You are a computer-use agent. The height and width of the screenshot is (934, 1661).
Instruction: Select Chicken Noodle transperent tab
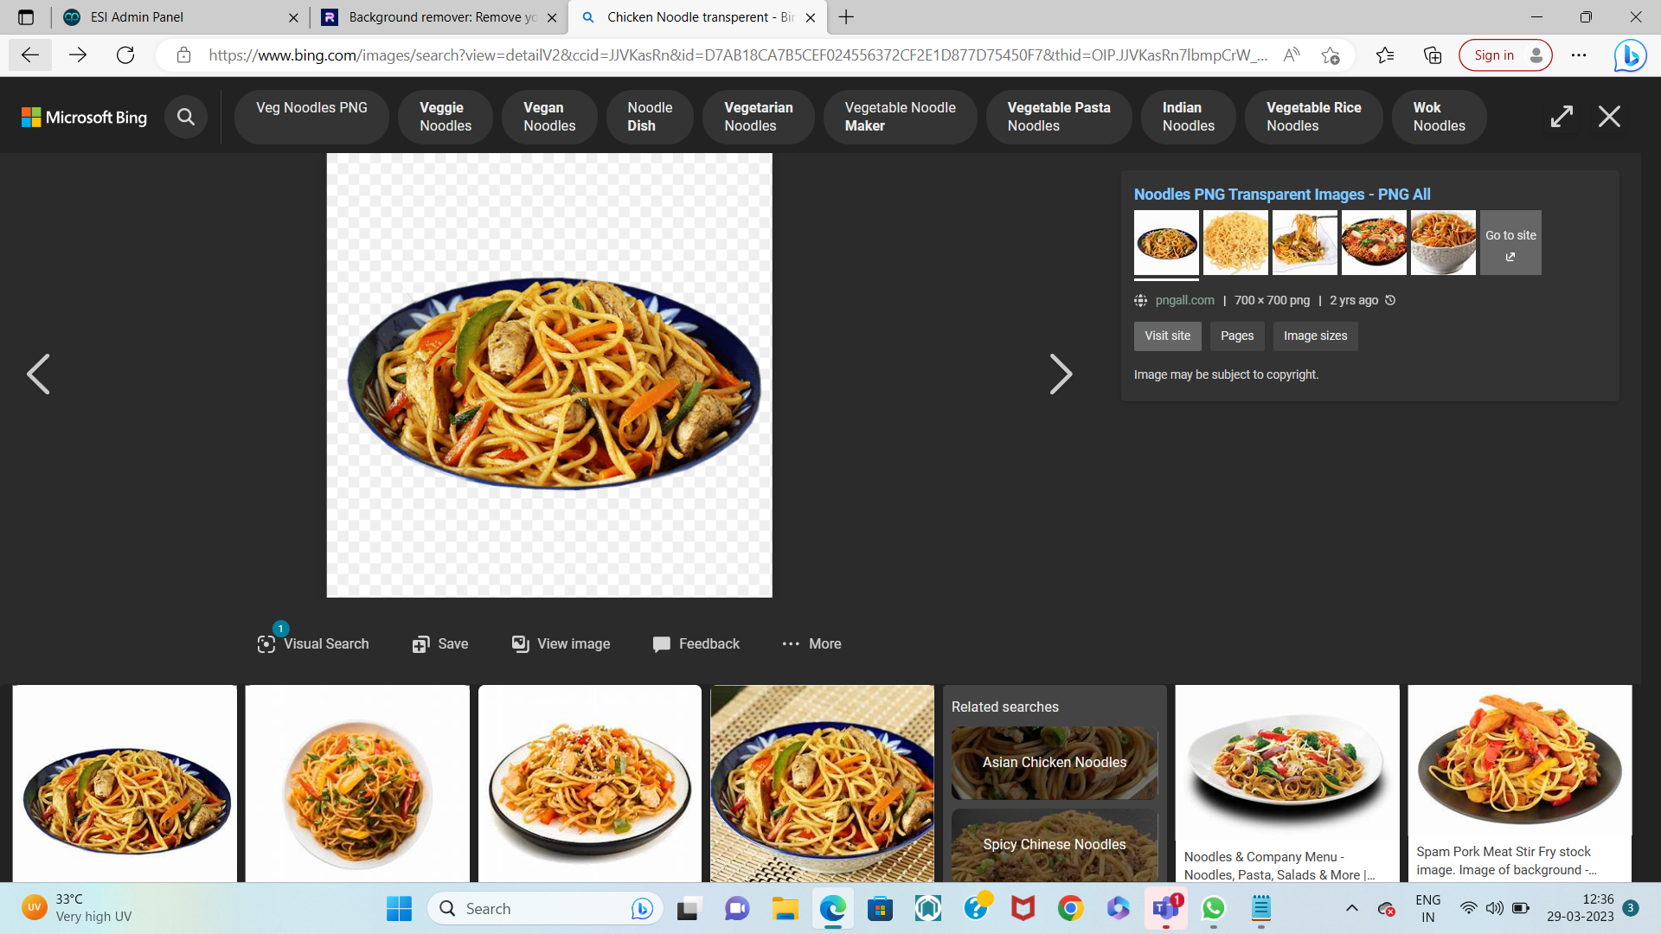click(697, 17)
